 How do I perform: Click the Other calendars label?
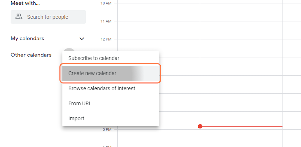(31, 55)
